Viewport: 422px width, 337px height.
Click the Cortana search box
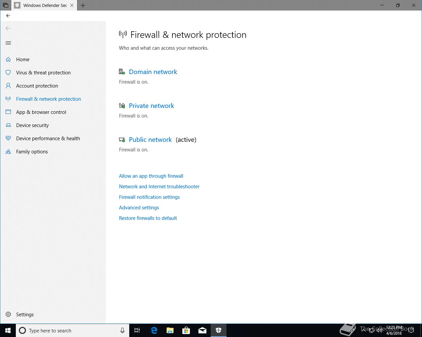[73, 330]
